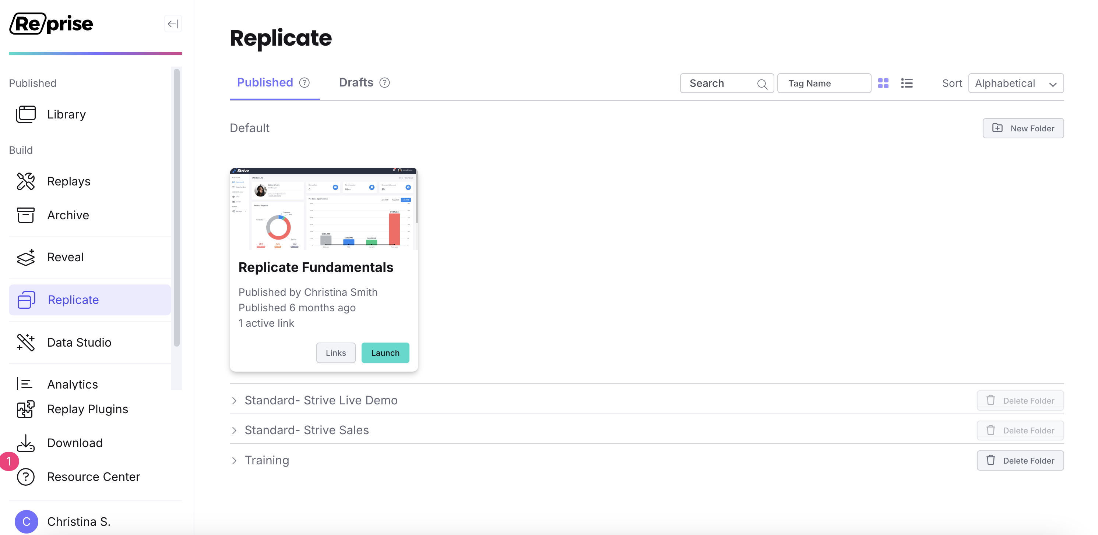Open the Resource Center question icon
Screen dimensions: 1098x535
tap(25, 476)
